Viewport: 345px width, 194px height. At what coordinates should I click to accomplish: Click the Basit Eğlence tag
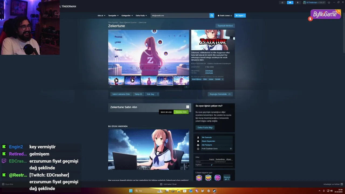point(196,79)
